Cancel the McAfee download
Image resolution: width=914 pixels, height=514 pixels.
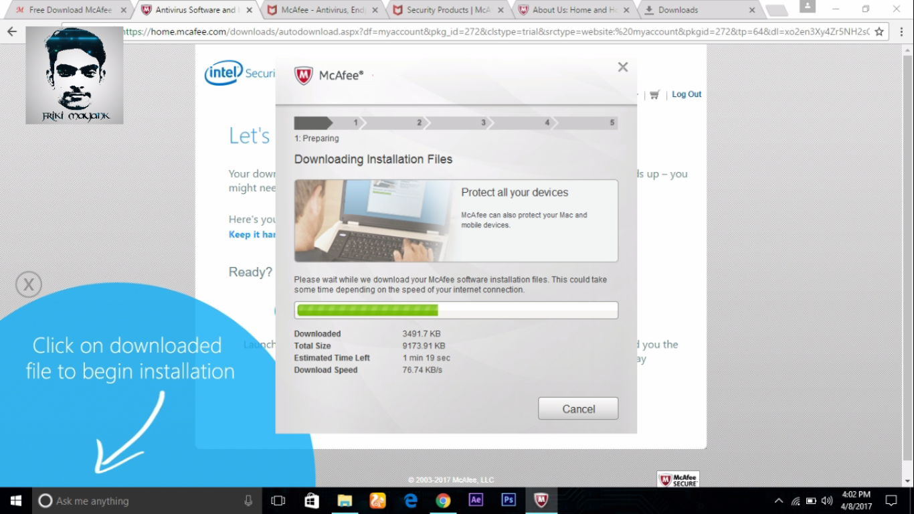click(577, 408)
